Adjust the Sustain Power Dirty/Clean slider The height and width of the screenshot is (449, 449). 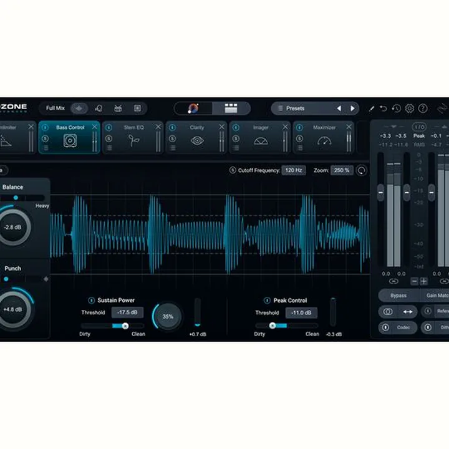click(113, 326)
